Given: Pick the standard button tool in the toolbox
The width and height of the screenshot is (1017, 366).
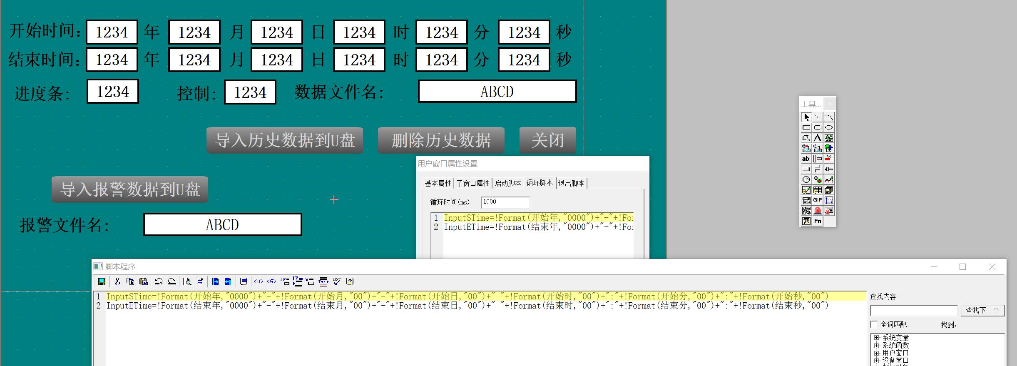Looking at the screenshot, I should [x=806, y=169].
